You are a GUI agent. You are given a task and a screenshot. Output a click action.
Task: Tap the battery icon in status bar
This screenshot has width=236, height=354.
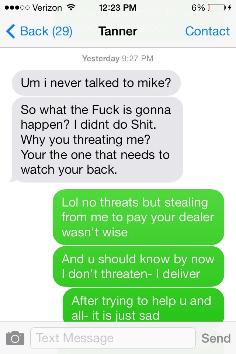click(x=217, y=8)
